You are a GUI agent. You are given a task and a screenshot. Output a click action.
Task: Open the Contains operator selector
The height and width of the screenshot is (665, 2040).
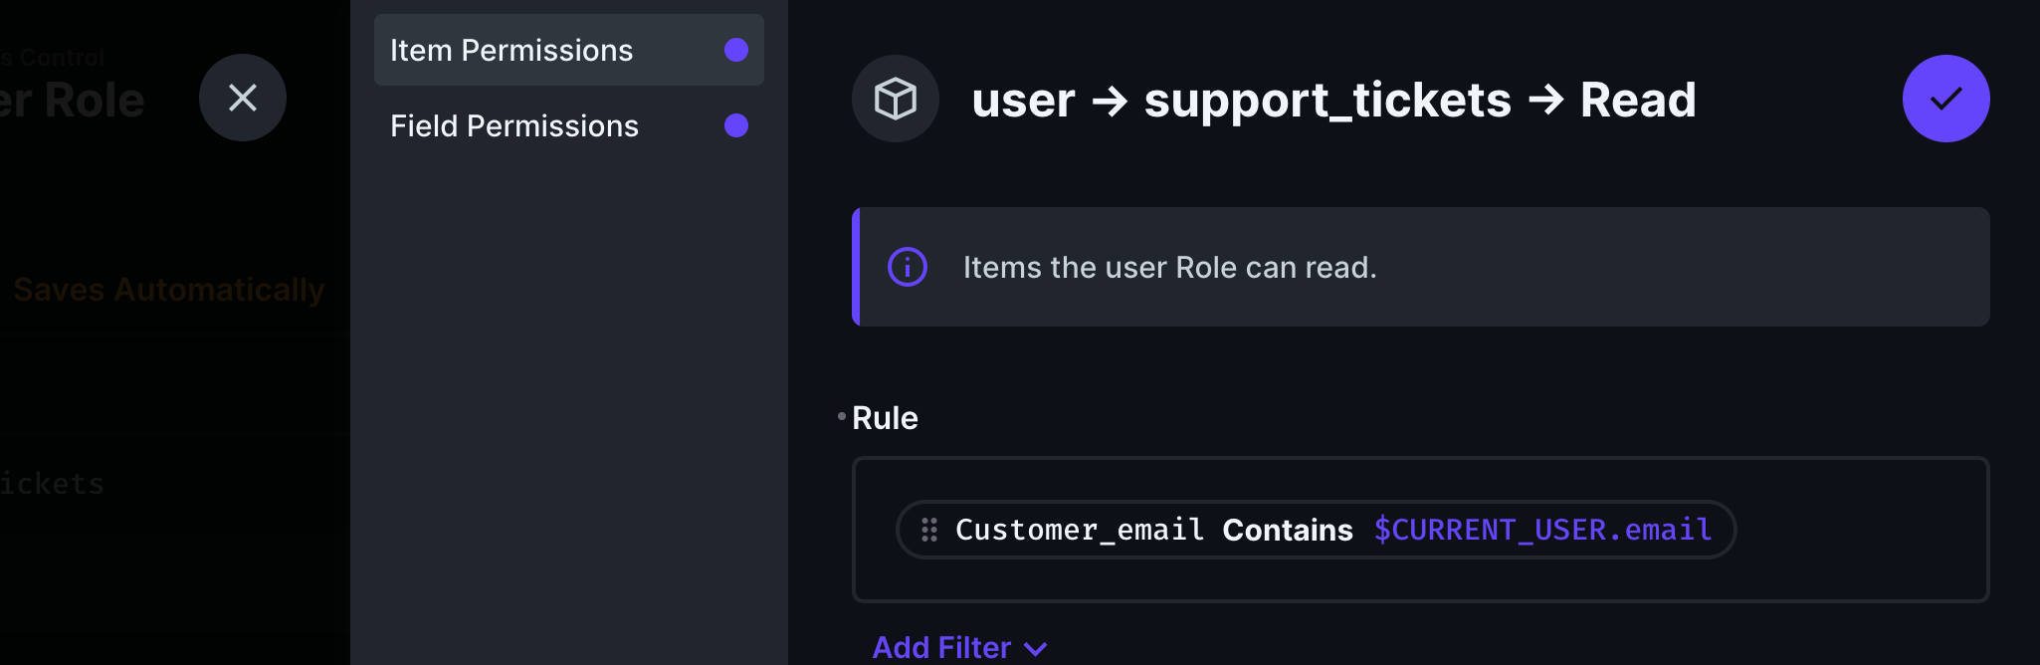click(x=1287, y=530)
